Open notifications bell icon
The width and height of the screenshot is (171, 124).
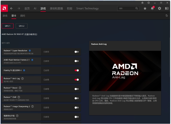pos(152,8)
